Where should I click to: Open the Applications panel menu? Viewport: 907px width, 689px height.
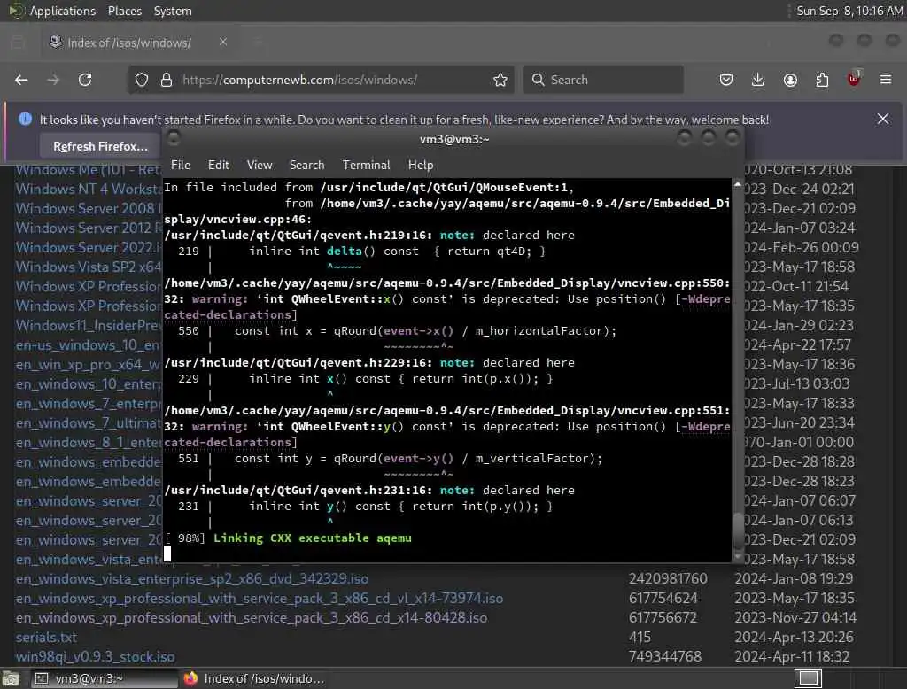coord(62,11)
